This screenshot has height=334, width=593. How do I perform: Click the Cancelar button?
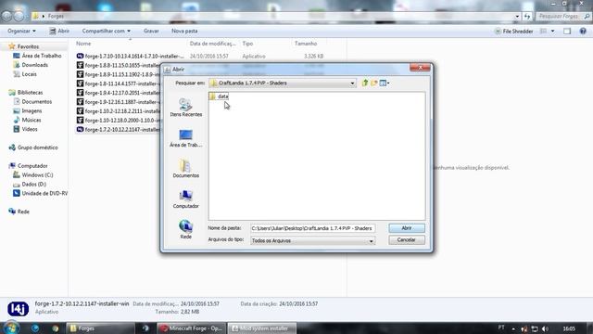407,239
